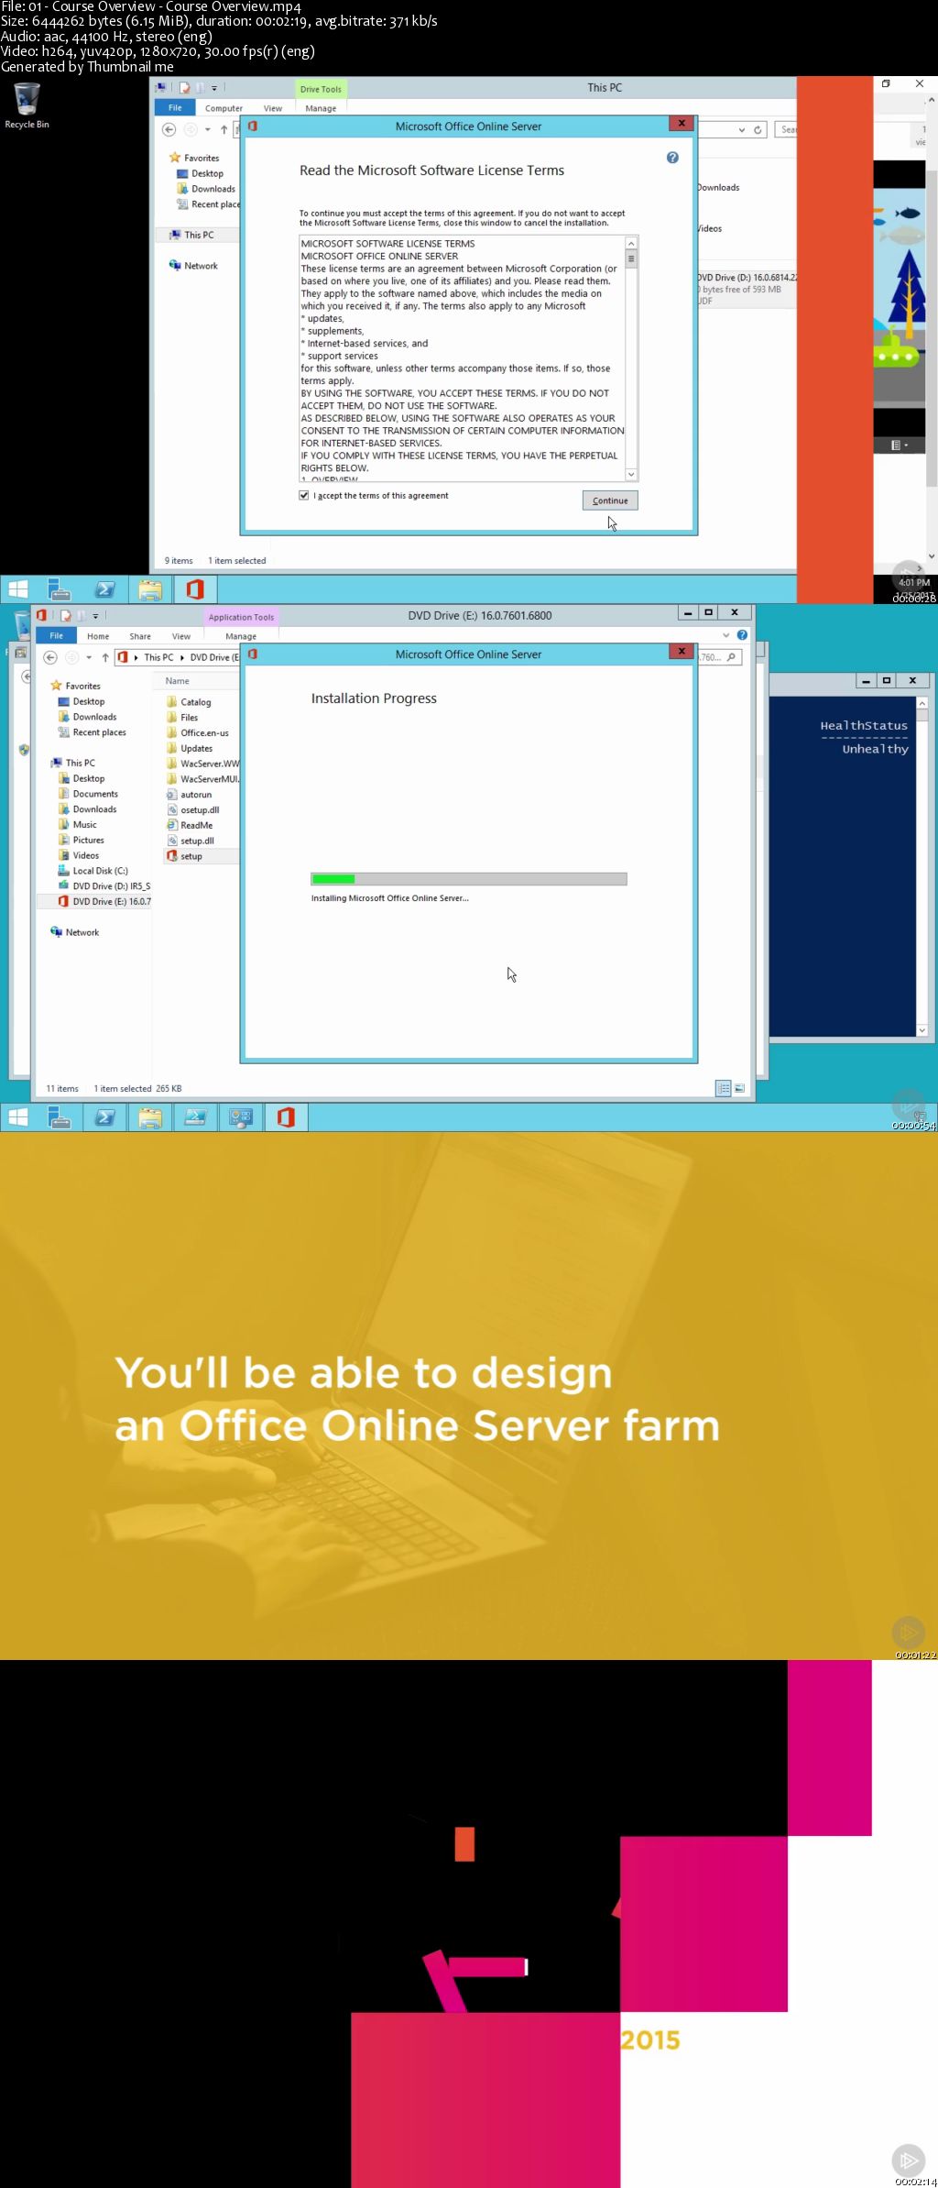Click Back arrow in This PC window
938x2188 pixels.
point(169,129)
